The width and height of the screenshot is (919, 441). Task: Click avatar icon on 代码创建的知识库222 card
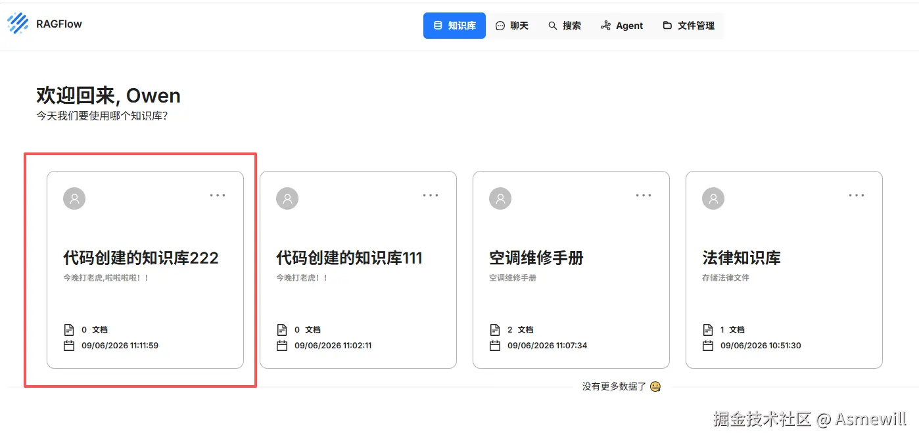coord(74,198)
